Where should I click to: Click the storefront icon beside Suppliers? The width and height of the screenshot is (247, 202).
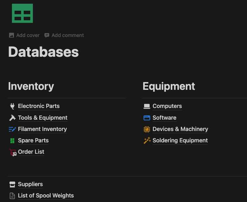point(12,184)
